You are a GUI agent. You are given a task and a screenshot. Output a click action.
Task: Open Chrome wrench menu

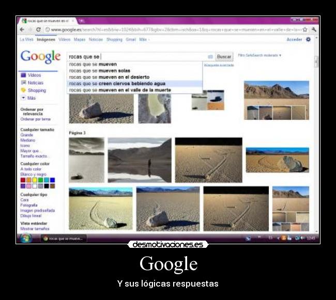(314, 29)
